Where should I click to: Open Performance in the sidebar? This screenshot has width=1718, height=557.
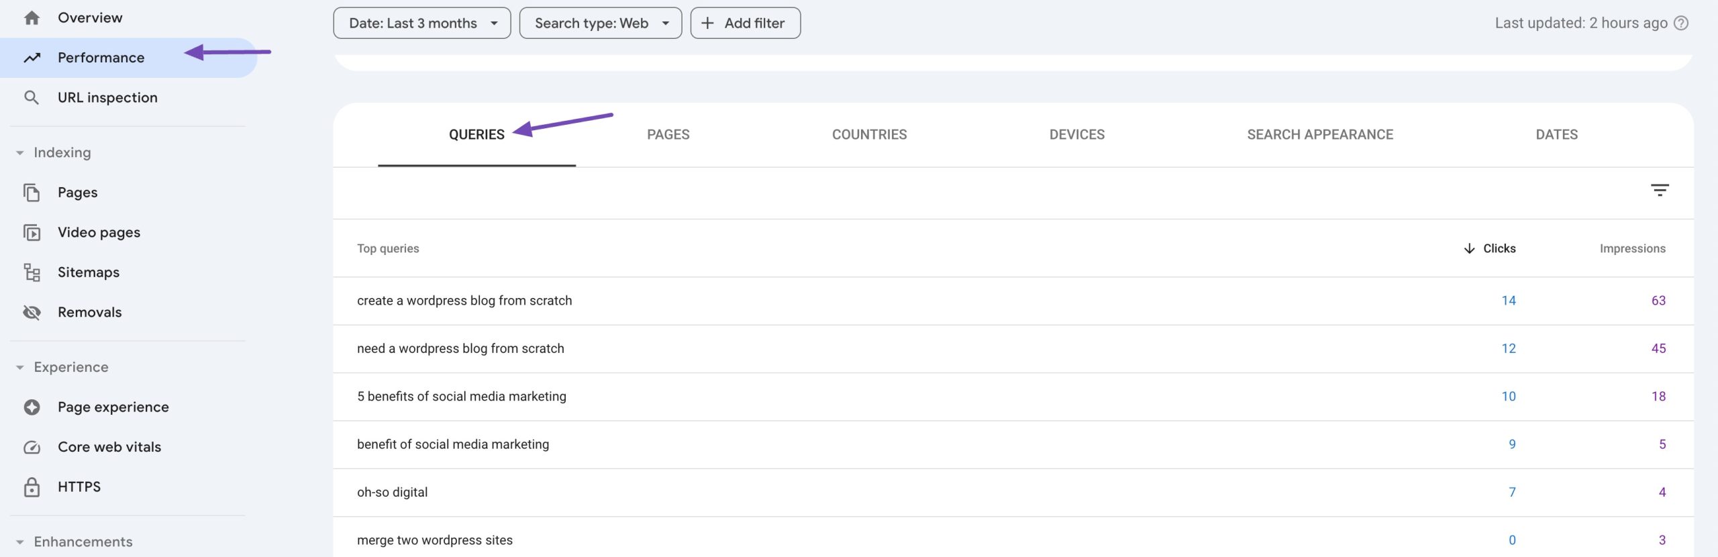[x=128, y=58]
